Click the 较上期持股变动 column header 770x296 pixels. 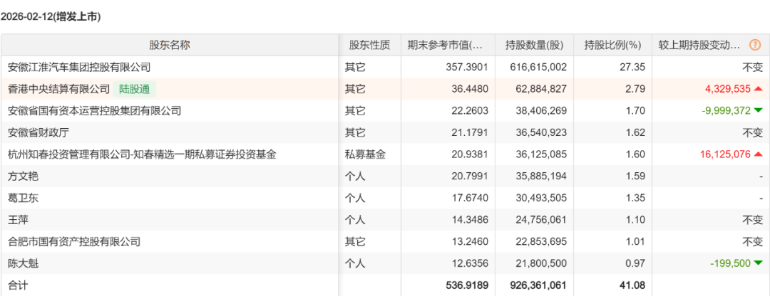click(699, 45)
